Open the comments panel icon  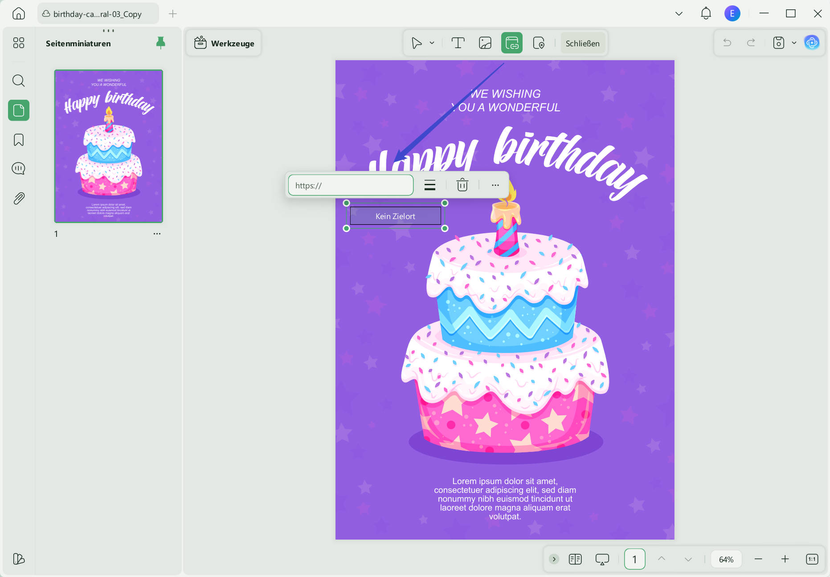click(19, 169)
